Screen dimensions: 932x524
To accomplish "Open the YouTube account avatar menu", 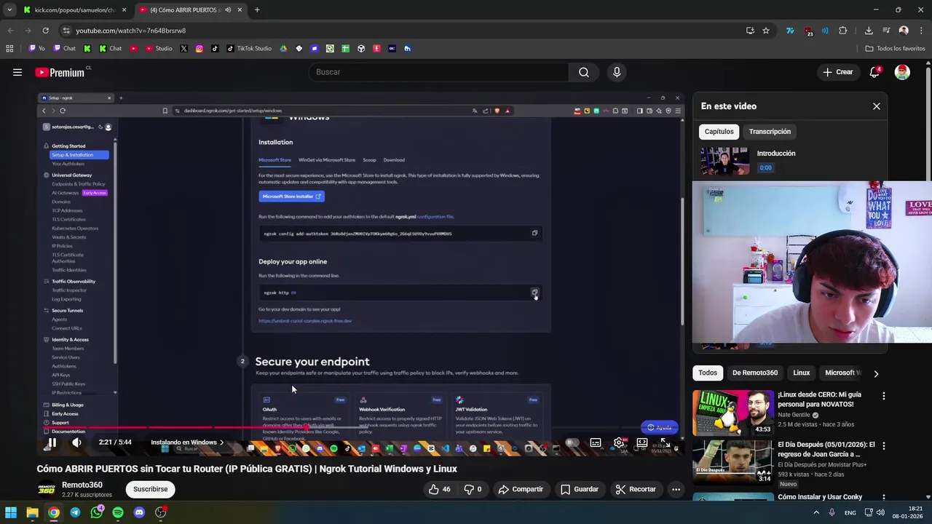I will [x=902, y=72].
